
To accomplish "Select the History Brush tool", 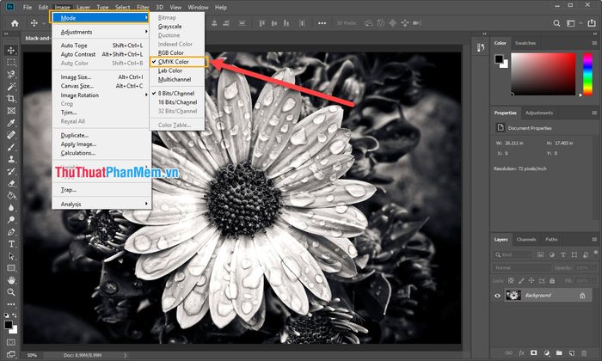I will (11, 172).
